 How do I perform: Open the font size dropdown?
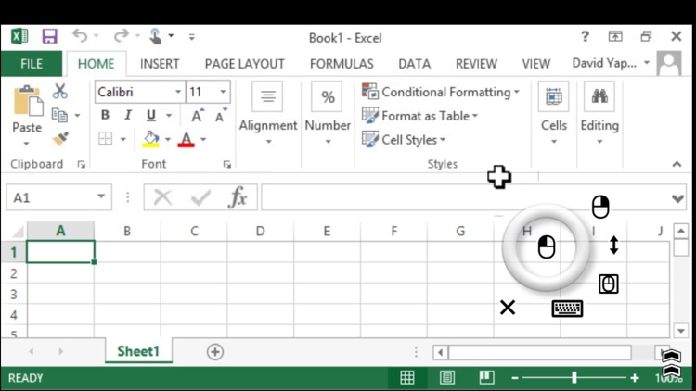pos(223,93)
